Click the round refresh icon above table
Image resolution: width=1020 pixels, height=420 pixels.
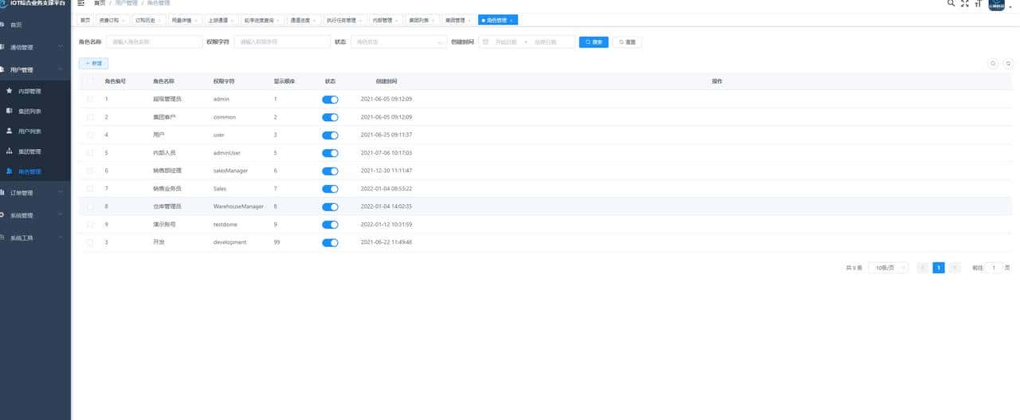pos(1008,63)
